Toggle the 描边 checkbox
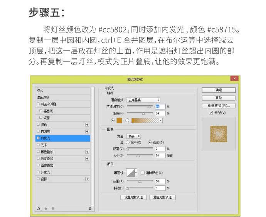This screenshot has width=266, height=217. 38,125
